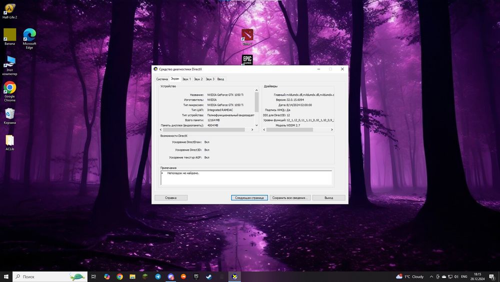Select the Epic Games desktop shortcut
This screenshot has height=282, width=500.
247,60
